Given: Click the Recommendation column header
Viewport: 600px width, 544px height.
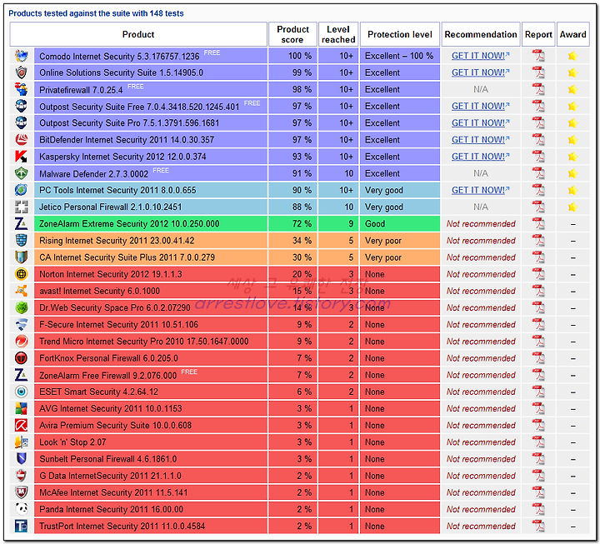Looking at the screenshot, I should click(481, 34).
